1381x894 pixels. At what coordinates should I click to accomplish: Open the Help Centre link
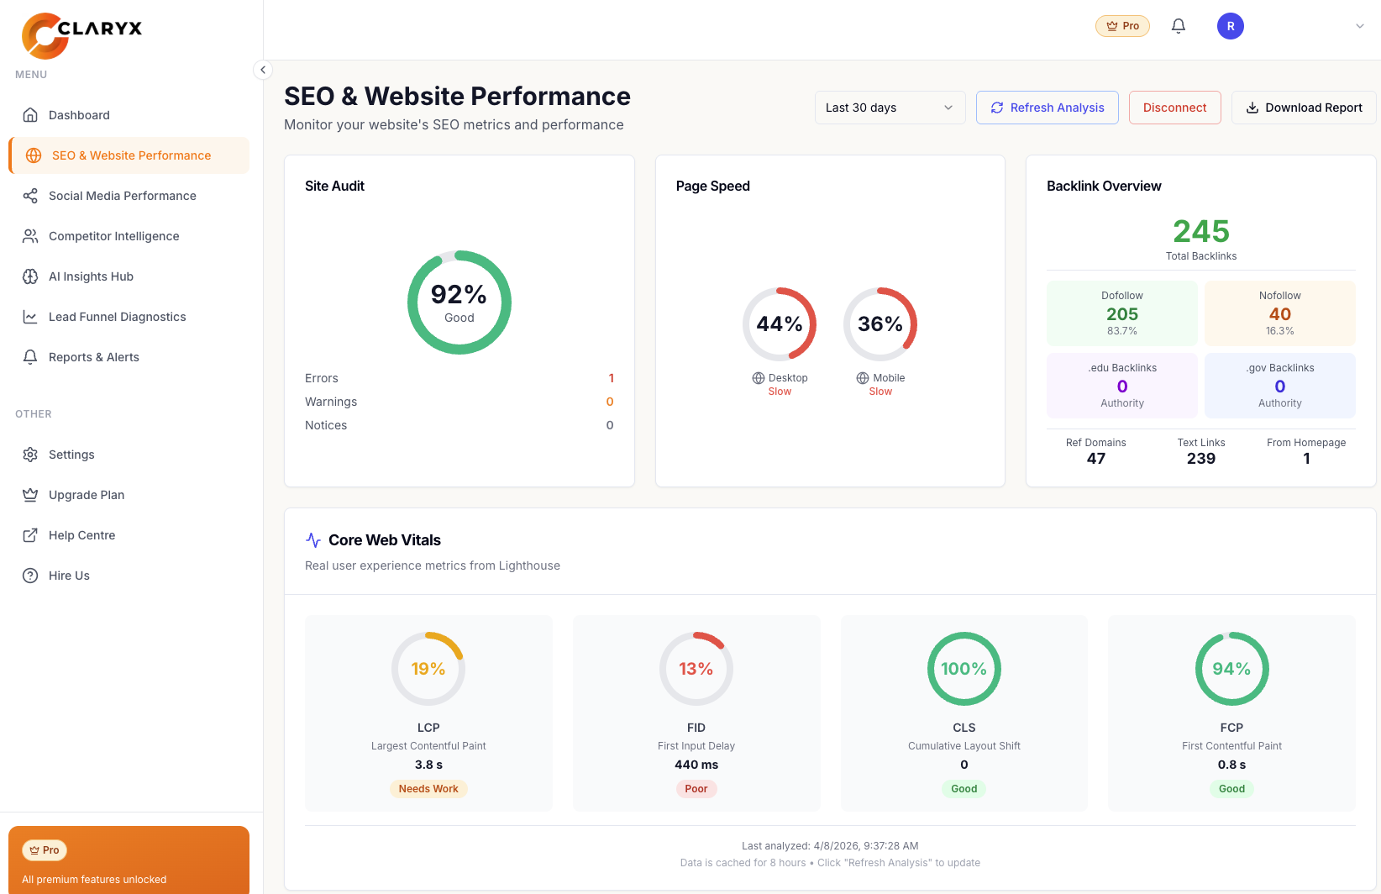[81, 535]
